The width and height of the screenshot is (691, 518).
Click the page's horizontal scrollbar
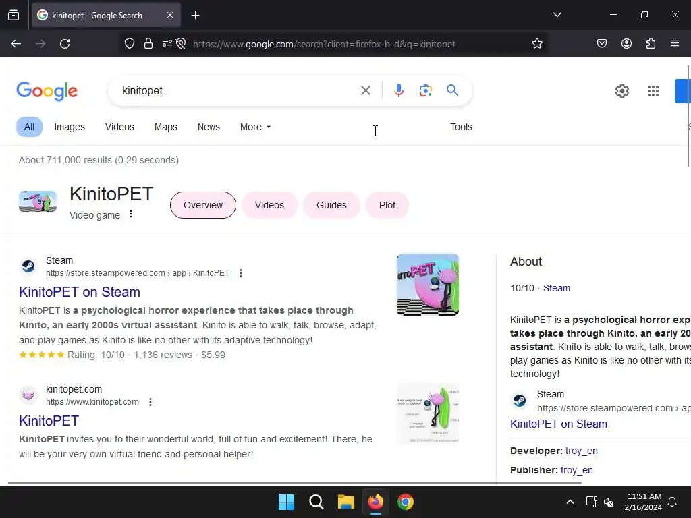(x=295, y=483)
